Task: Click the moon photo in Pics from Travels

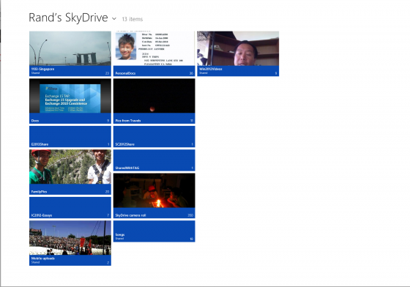Action: pos(154,96)
